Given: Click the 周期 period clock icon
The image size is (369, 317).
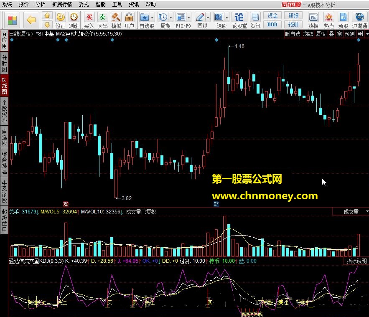Looking at the screenshot, I should pyautogui.click(x=163, y=17).
